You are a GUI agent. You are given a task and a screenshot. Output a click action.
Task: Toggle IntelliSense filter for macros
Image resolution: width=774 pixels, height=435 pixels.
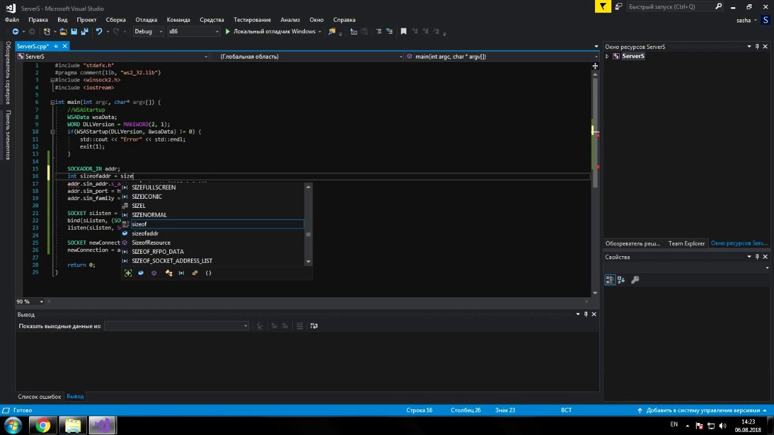click(181, 273)
